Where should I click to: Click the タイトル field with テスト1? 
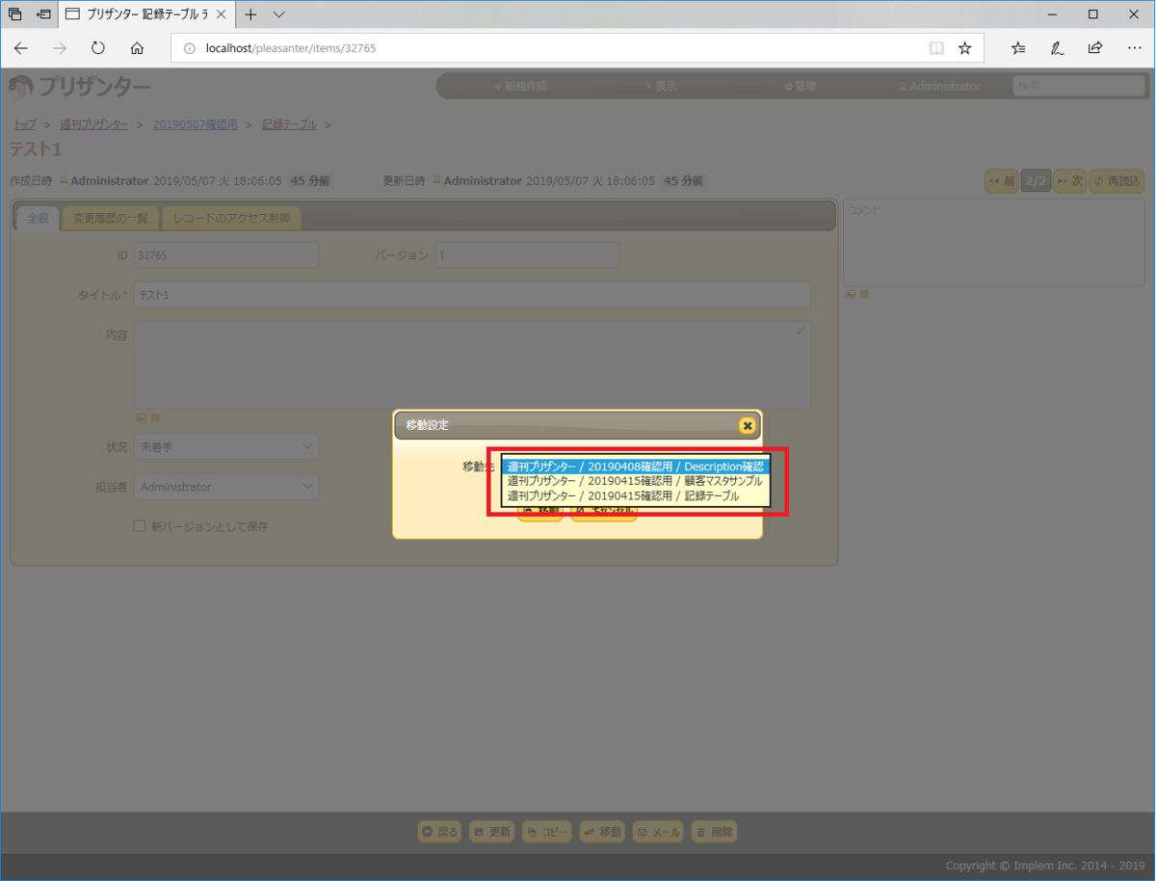coord(472,295)
